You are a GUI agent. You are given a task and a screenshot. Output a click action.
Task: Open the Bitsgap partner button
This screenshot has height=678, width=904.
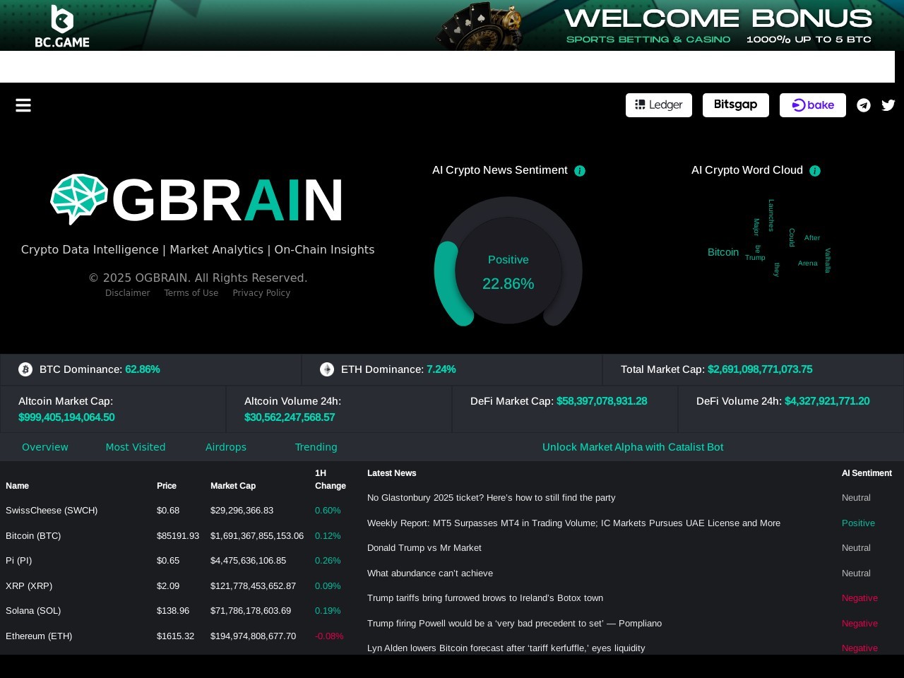736,105
